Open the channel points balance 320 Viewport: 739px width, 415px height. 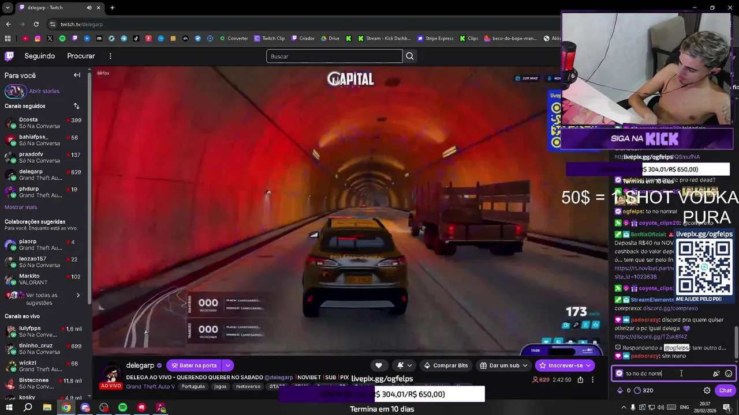pyautogui.click(x=643, y=390)
